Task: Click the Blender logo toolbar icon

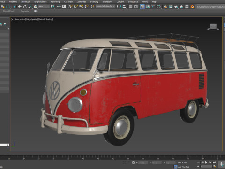Action: [192, 7]
